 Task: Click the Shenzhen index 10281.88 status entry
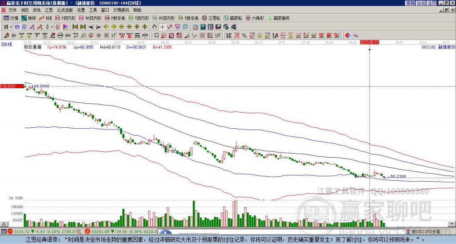tap(121, 232)
